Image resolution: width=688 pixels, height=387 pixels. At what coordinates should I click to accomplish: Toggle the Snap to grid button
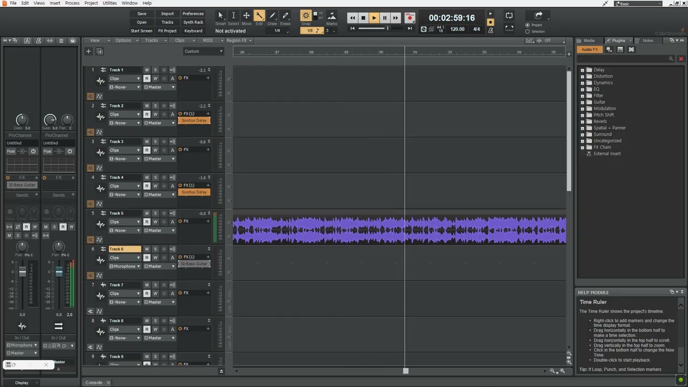[306, 16]
